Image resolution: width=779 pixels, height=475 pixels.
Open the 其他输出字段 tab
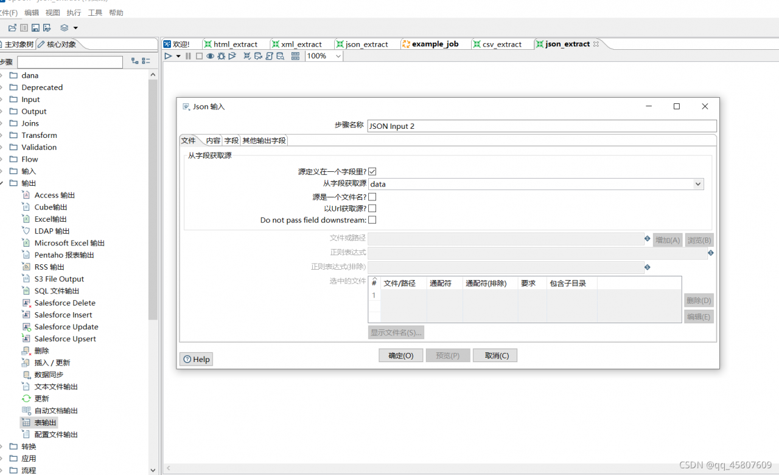click(x=264, y=140)
